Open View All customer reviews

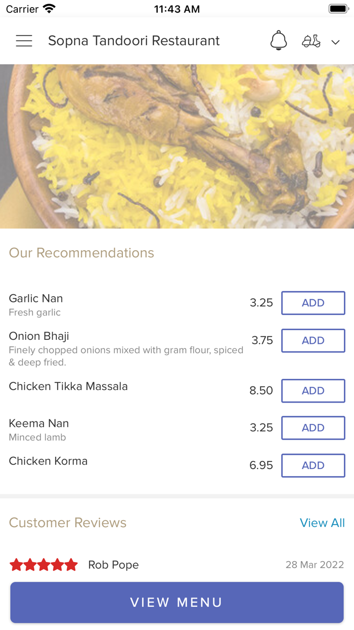(x=322, y=522)
